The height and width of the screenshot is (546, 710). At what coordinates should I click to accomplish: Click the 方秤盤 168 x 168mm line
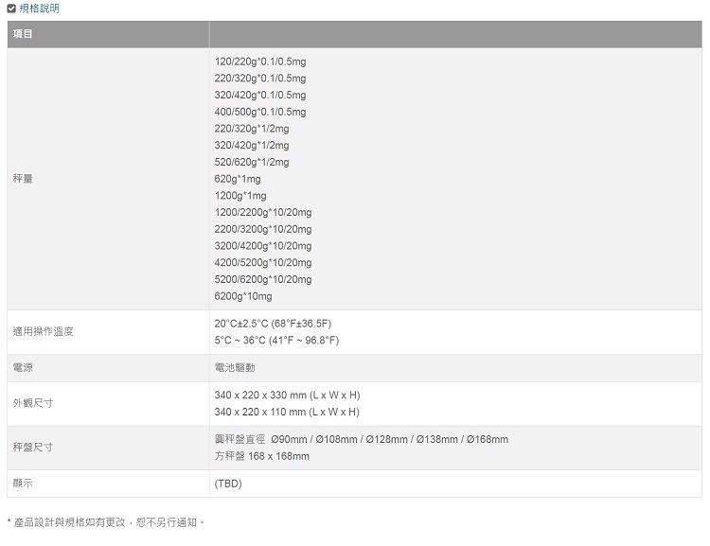261,456
